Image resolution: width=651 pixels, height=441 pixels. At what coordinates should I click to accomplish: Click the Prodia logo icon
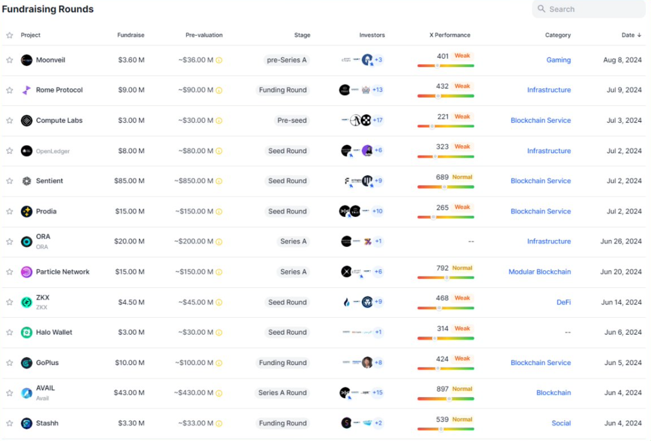(x=27, y=211)
